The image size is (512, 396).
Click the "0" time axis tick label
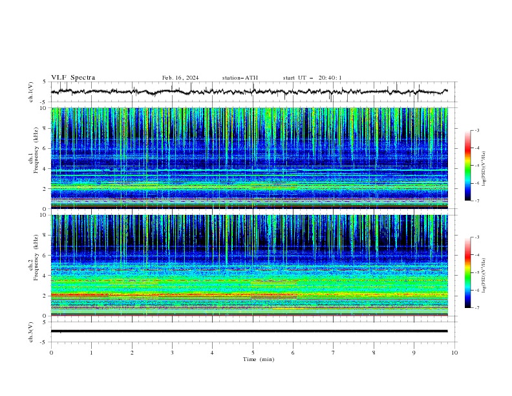point(51,353)
